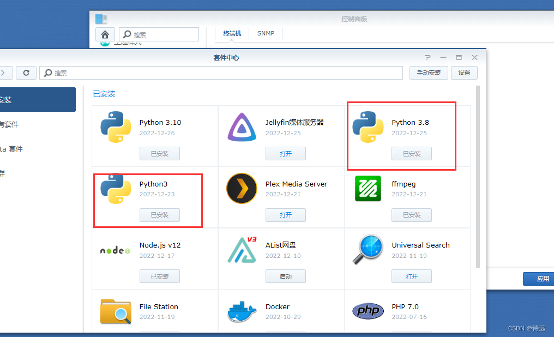Click the 手动安装 button
The image size is (554, 337).
(429, 73)
